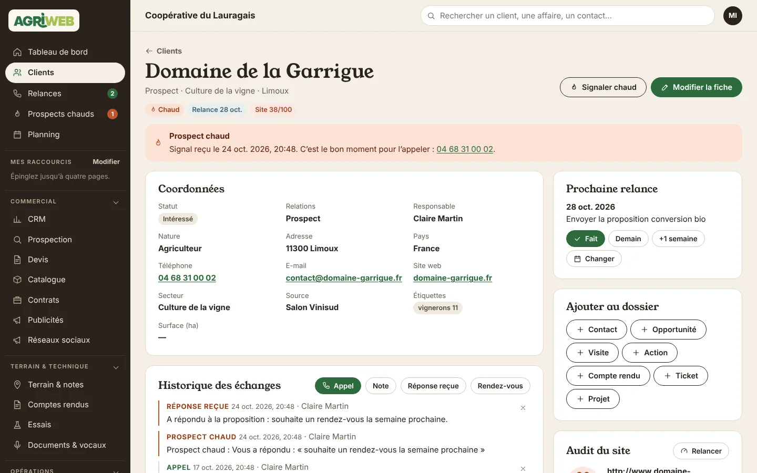757x473 pixels.
Task: Click Modifier la fiche button
Action: click(x=697, y=87)
